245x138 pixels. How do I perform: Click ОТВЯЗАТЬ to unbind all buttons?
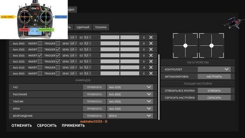tap(214, 90)
